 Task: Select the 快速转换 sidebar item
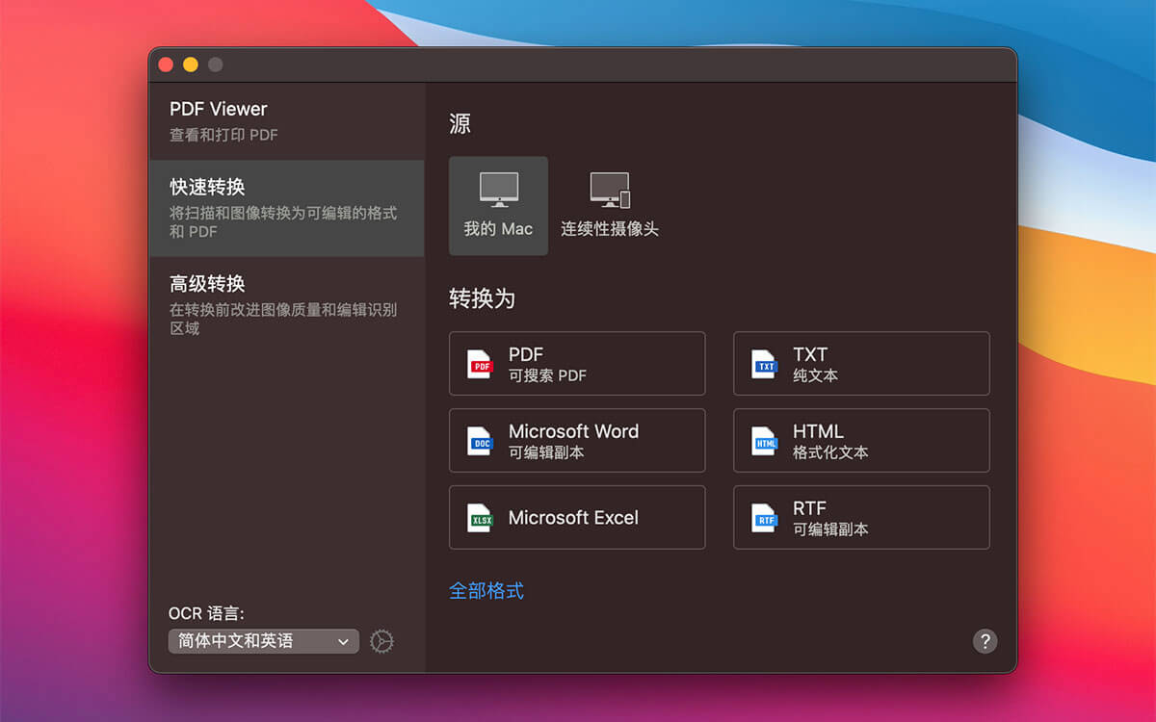287,208
